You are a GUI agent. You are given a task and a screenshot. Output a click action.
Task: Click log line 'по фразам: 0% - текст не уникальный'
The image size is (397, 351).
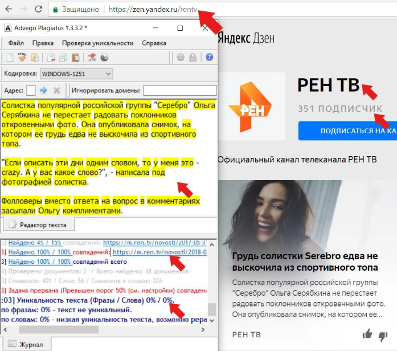tap(67, 310)
